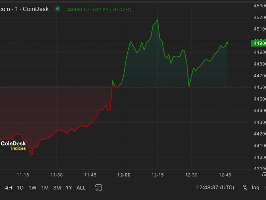The width and height of the screenshot is (266, 200).
Task: Open the go to date calendar icon
Action: pos(98,187)
